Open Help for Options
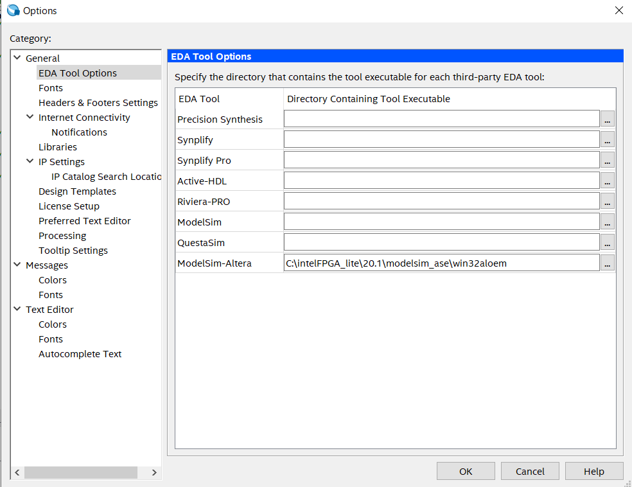Image resolution: width=632 pixels, height=487 pixels. pos(593,472)
